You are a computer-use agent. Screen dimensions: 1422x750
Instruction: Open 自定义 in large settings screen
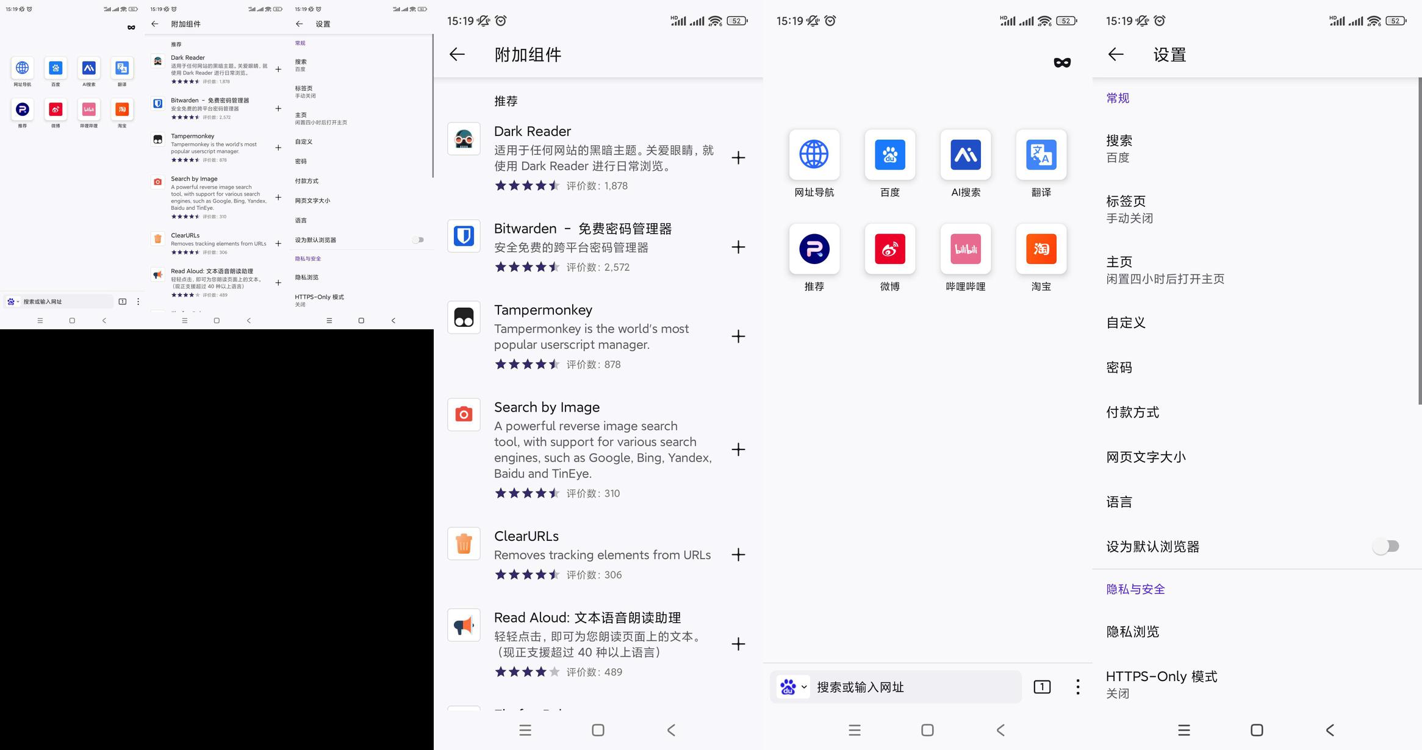(x=1255, y=323)
